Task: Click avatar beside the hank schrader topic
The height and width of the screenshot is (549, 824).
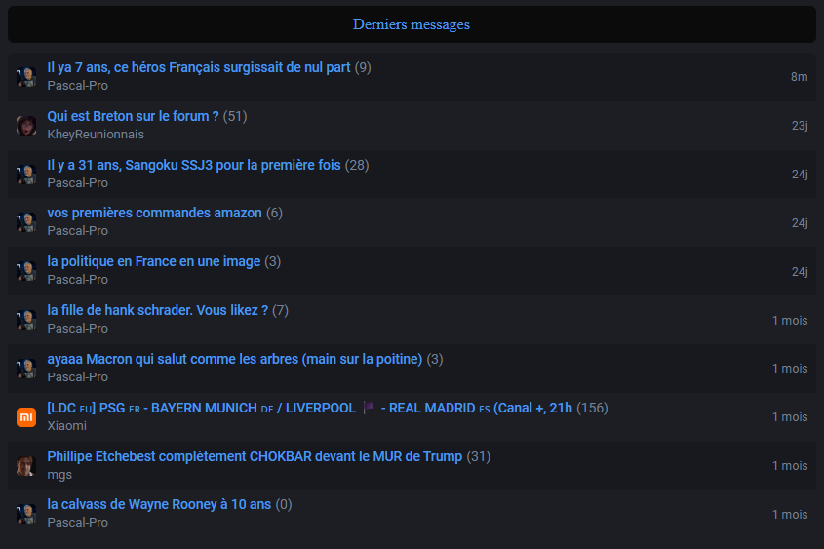Action: coord(26,320)
